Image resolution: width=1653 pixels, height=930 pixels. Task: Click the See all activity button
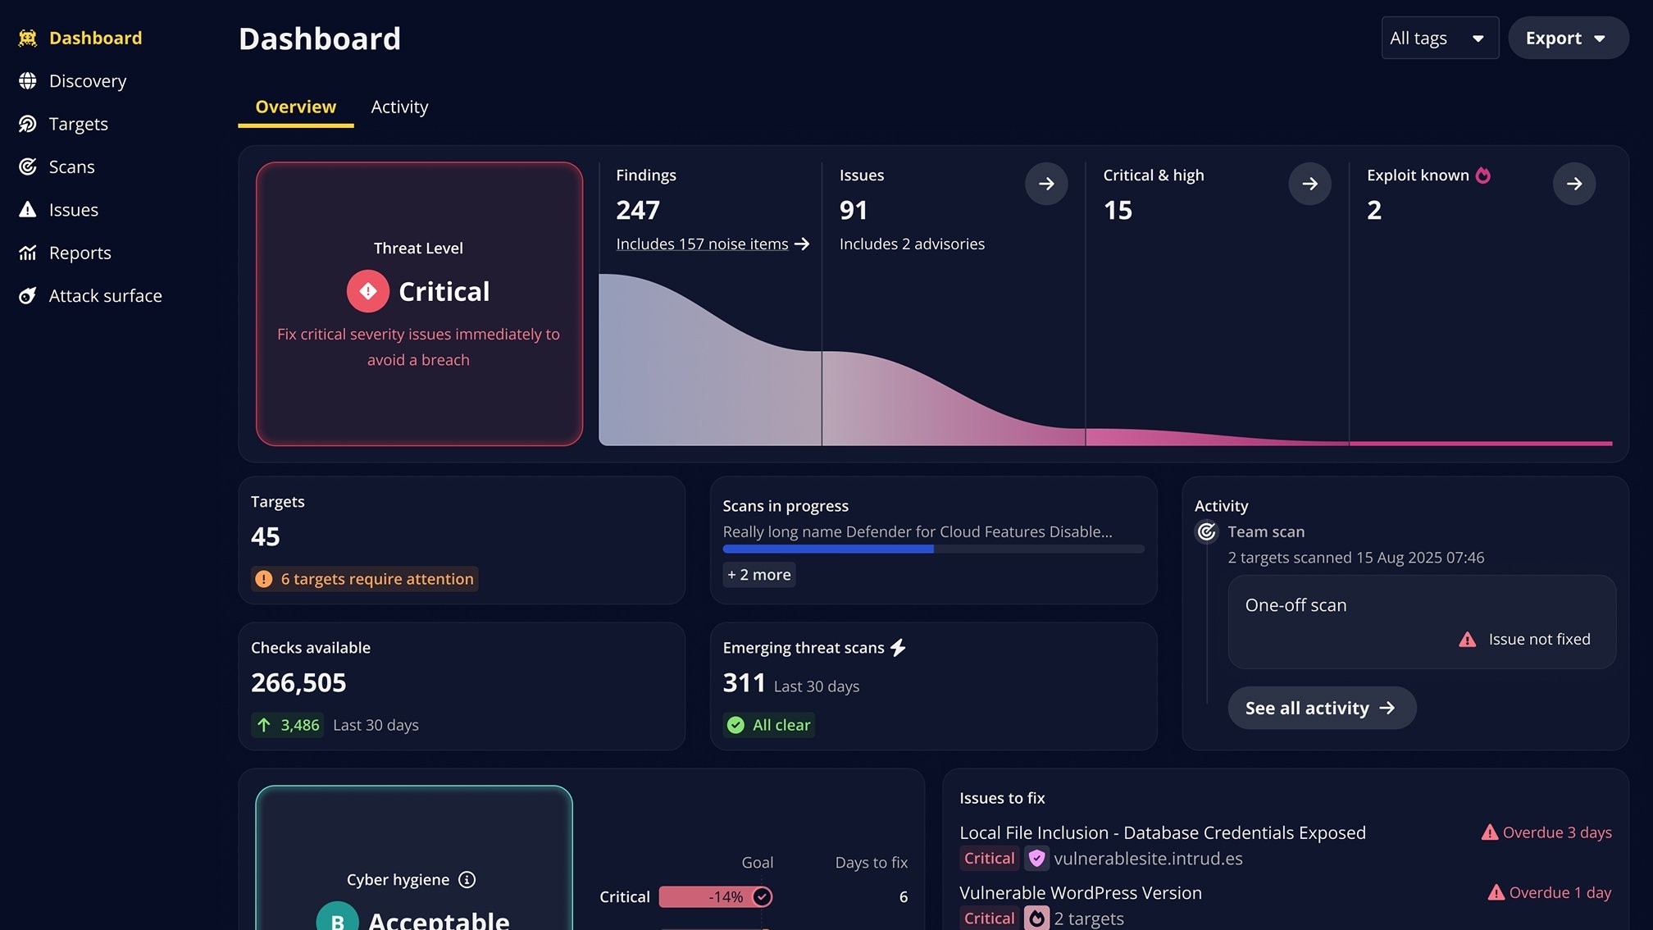tap(1322, 708)
